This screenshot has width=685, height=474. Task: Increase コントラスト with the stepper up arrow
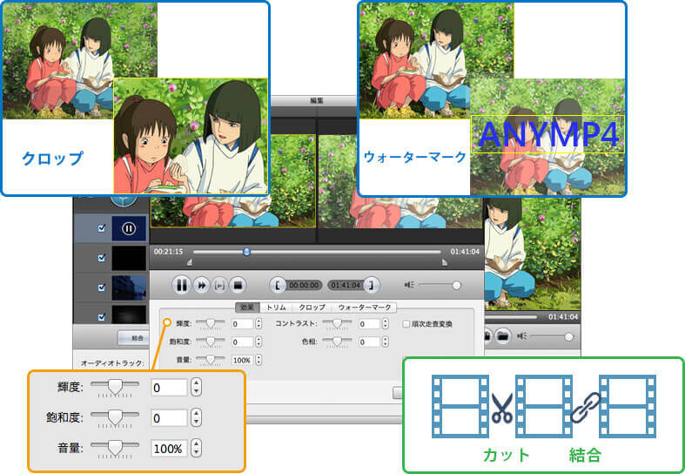pyautogui.click(x=386, y=321)
